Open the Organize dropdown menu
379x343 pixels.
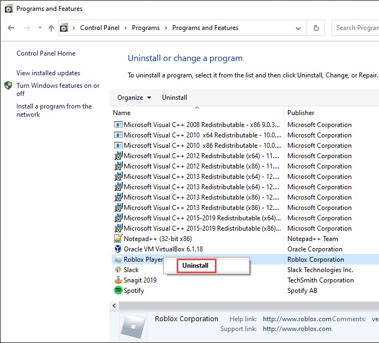[134, 98]
